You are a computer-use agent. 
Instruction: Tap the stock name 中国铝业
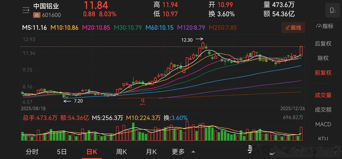46,6
